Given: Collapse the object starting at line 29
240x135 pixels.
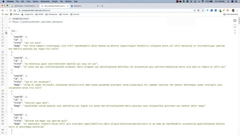Looking at the screenshot, I should pos(6,94).
